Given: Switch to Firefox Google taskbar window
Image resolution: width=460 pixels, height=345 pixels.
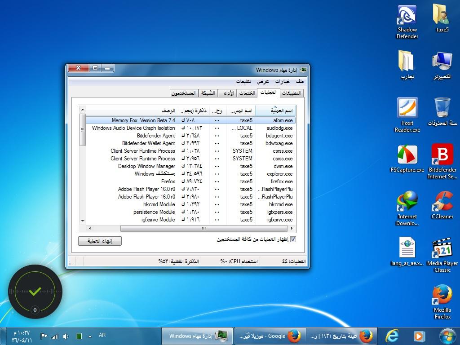Looking at the screenshot, I should pos(270,336).
